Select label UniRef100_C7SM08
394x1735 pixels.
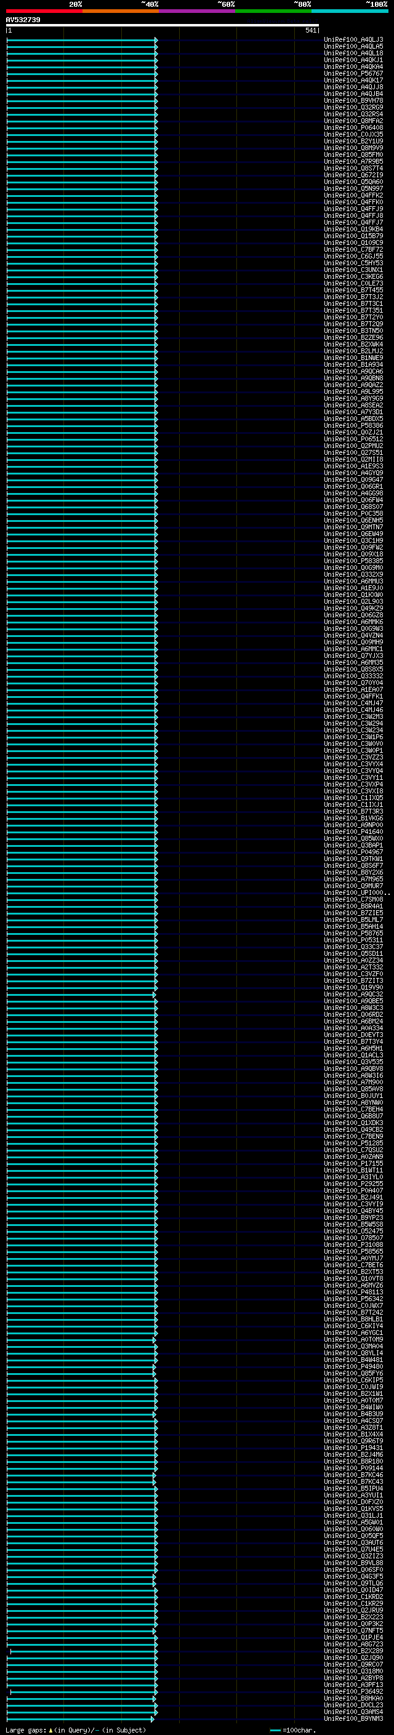pos(353,899)
